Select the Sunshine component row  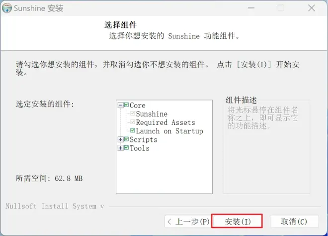[152, 114]
